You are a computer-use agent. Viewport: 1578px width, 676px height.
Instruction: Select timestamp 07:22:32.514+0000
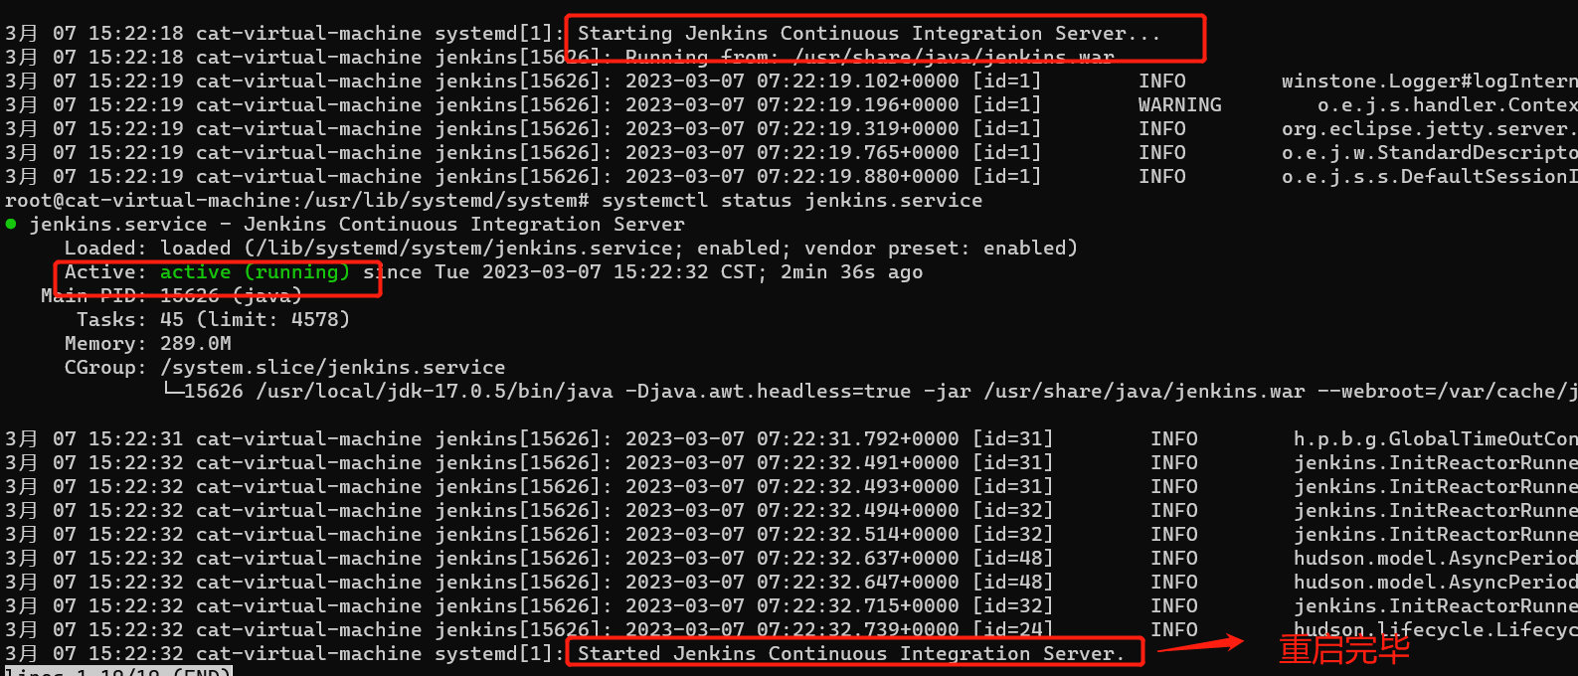point(857,535)
